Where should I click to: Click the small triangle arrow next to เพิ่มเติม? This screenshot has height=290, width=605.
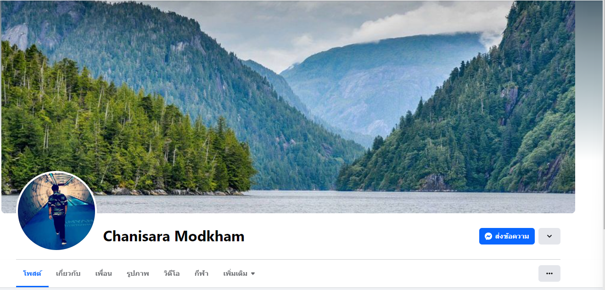(253, 274)
